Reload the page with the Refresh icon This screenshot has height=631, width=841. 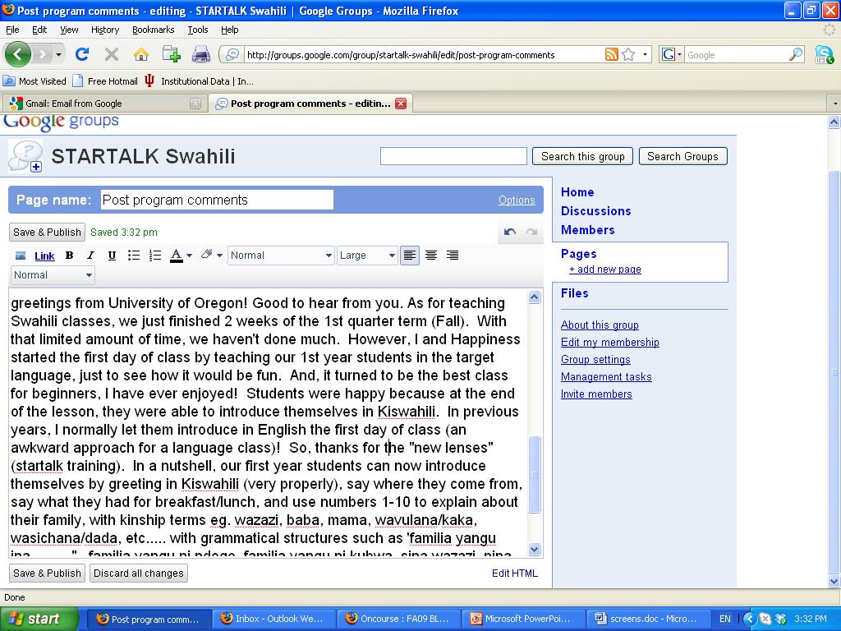[82, 54]
